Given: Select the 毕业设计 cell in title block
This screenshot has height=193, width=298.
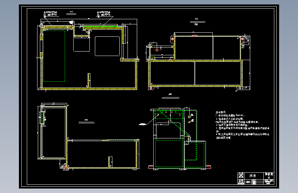Looking at the screenshot, I should coord(269,176).
